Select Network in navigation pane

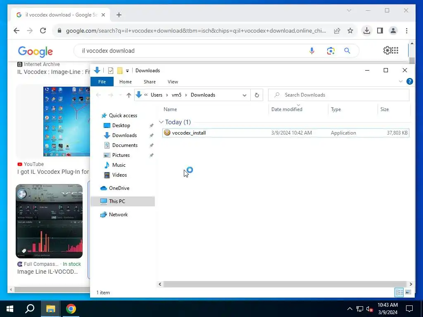tap(118, 215)
